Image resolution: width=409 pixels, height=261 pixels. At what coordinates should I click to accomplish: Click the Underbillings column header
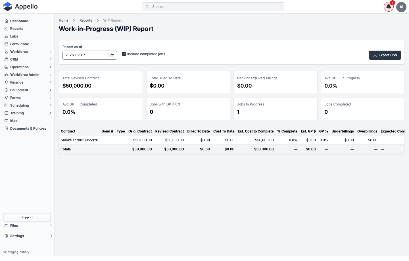pos(343,131)
